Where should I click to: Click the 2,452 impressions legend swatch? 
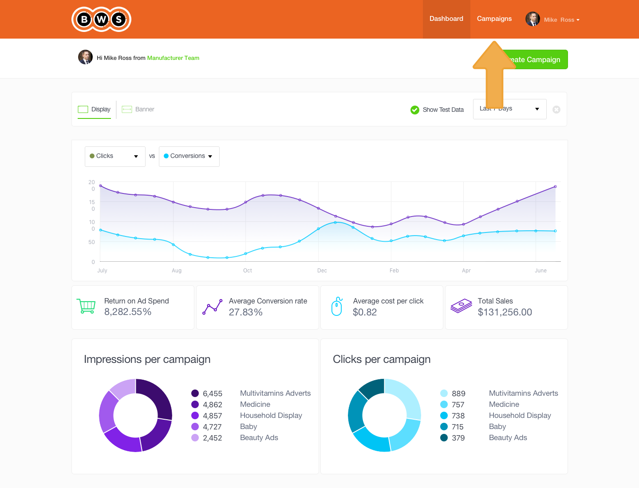click(x=195, y=437)
